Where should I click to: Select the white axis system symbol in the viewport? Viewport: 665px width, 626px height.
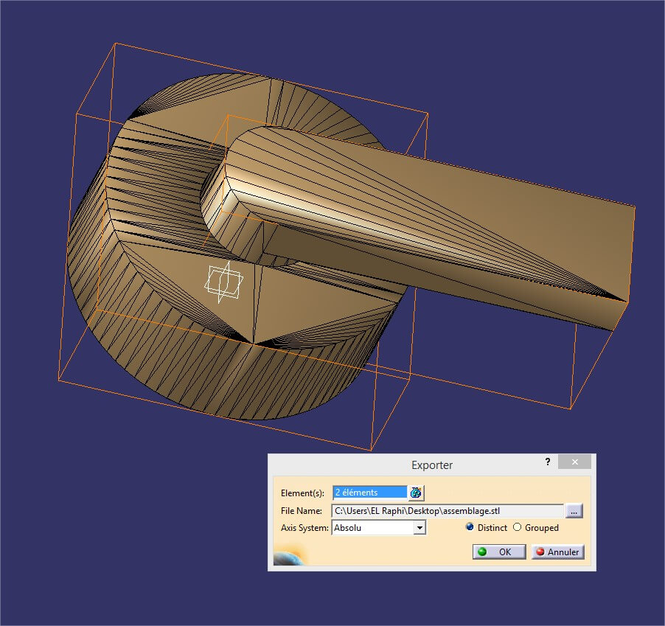click(x=223, y=279)
